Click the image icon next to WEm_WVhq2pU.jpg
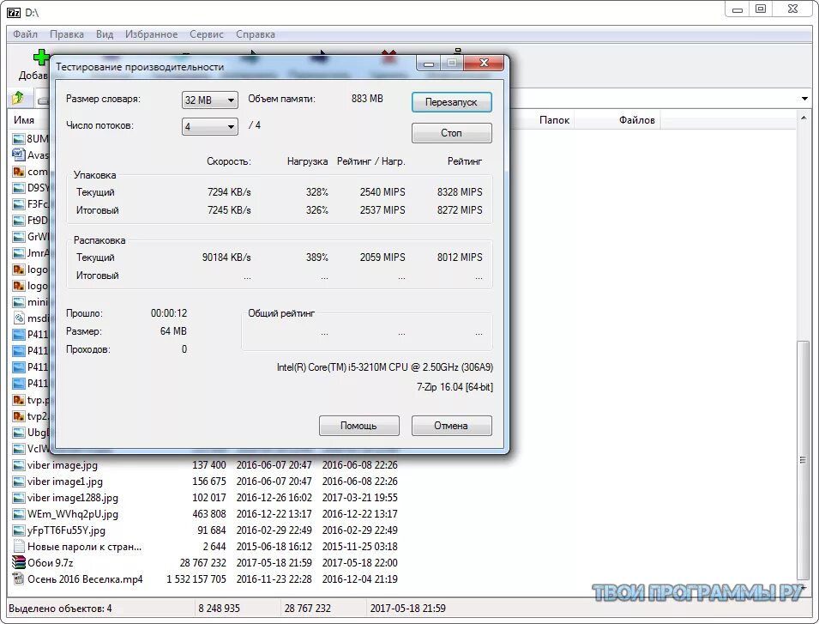 (17, 514)
